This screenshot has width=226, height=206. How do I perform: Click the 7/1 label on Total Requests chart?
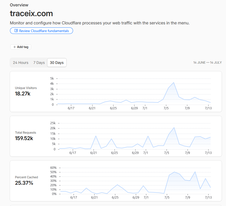click(x=146, y=153)
